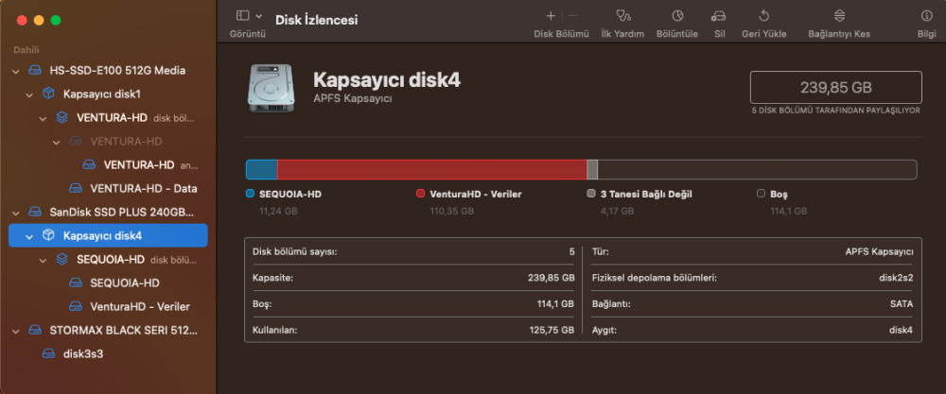Click the Geri Yükle restore icon
Viewport: 946px width, 394px height.
(763, 16)
